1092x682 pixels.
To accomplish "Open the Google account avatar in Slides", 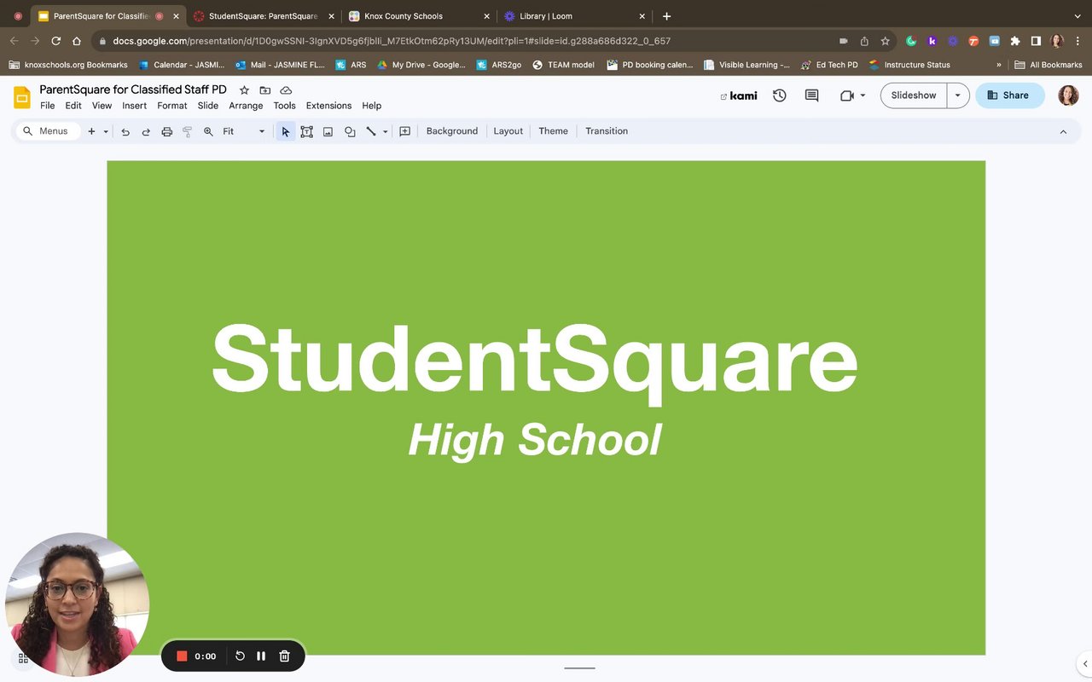I will (1068, 95).
